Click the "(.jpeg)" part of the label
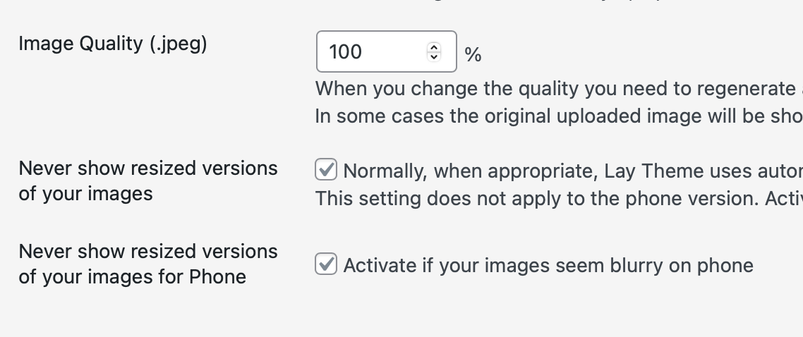803x337 pixels. 178,44
